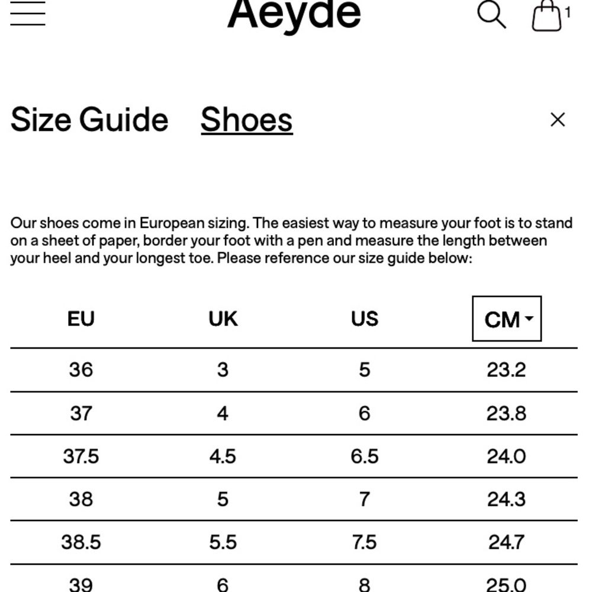Click the UK column header
Viewport: 592px width, 592px height.
[x=223, y=319]
